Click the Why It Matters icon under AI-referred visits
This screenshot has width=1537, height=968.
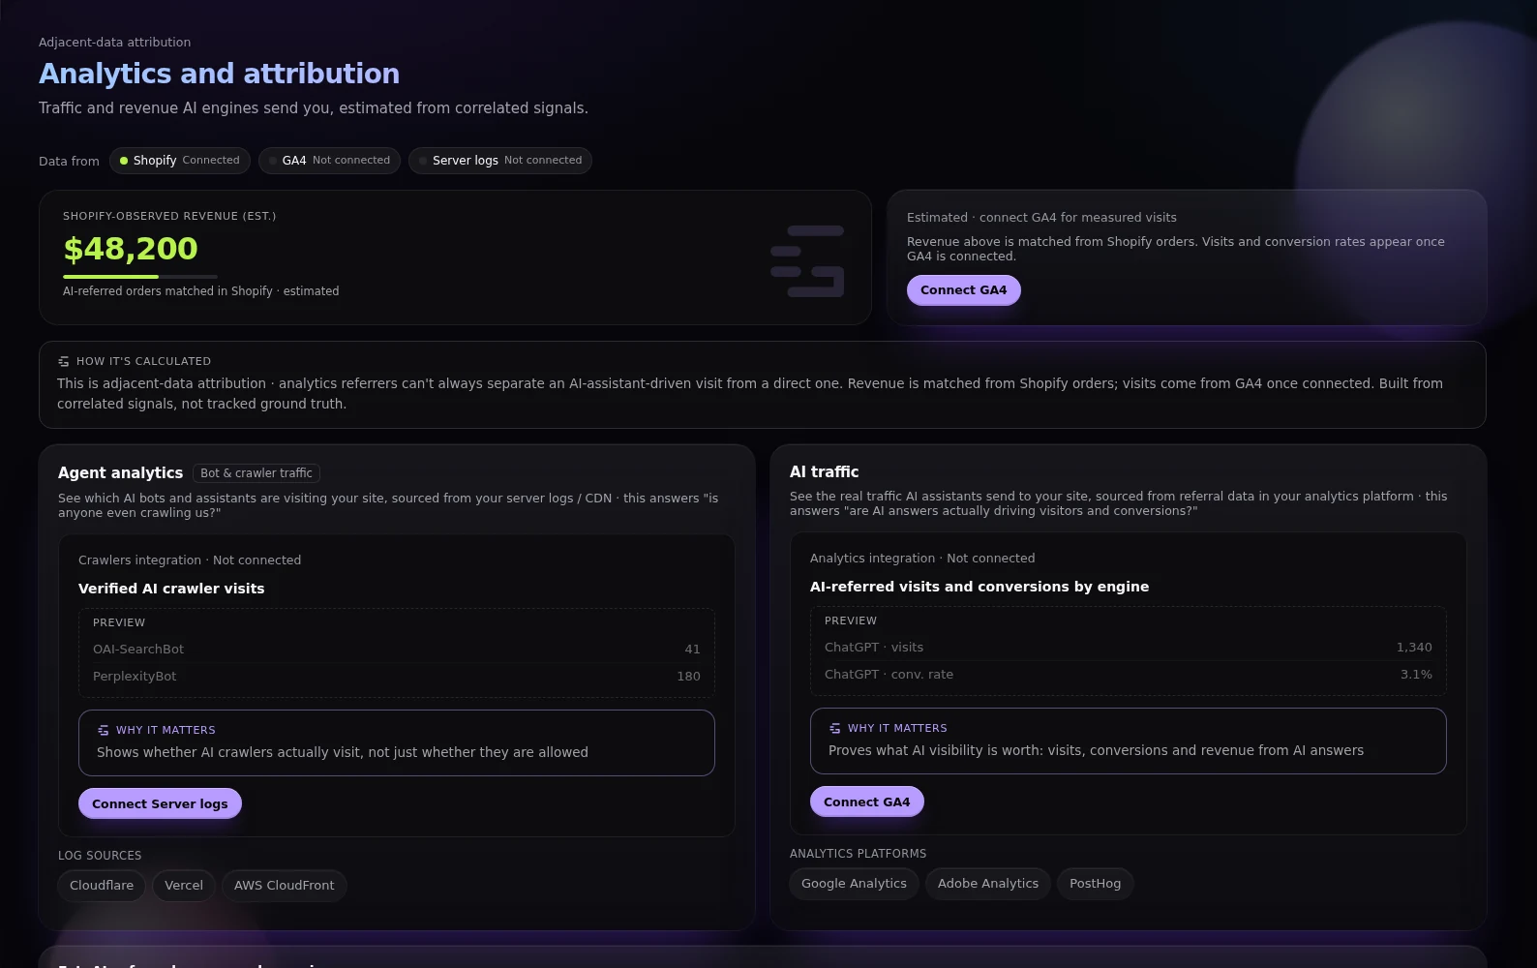point(835,728)
